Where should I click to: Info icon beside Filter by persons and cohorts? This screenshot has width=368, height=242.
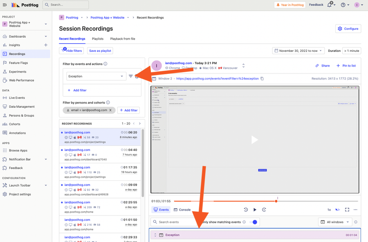[x=108, y=102]
